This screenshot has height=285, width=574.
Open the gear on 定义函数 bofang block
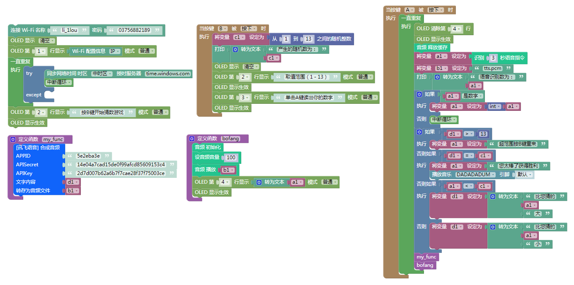192,139
